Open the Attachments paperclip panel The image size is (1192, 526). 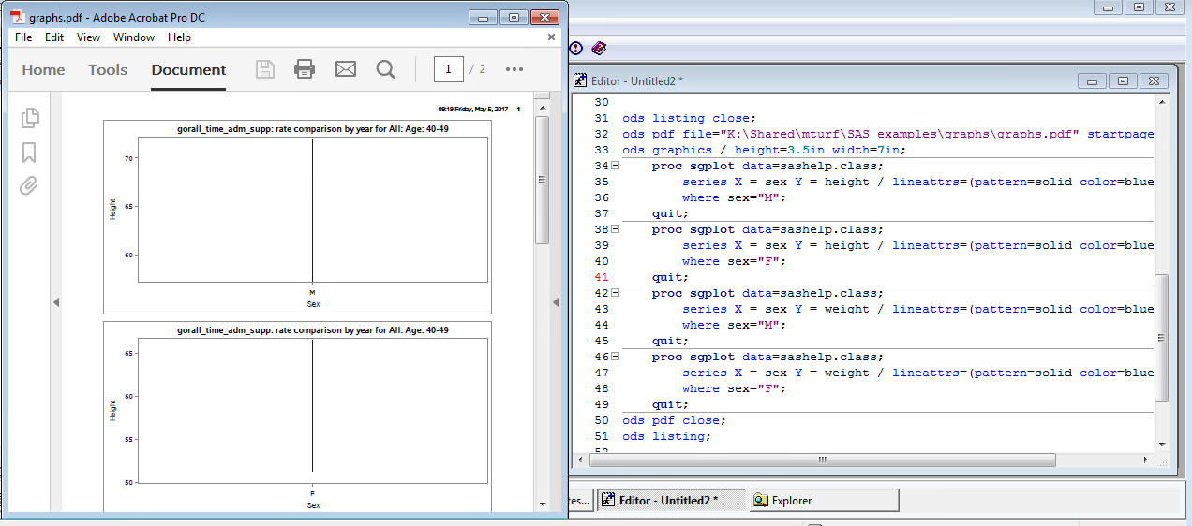30,185
